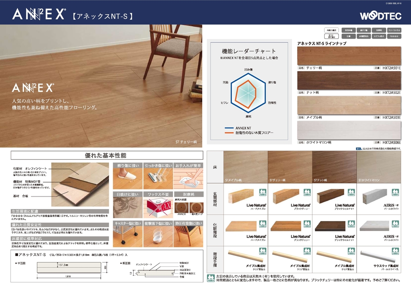Click natural wood icon on パールホワイト stair tread
The width and height of the screenshot is (411, 290).
395,224
